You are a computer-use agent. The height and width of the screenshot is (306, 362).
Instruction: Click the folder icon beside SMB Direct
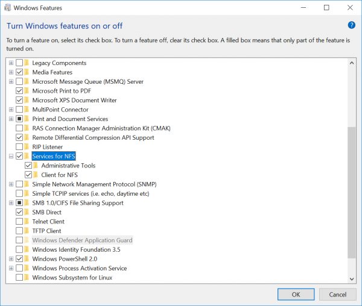coord(27,212)
